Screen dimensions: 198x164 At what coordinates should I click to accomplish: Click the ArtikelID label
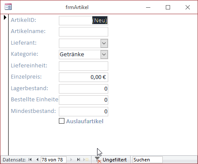coord(24,20)
